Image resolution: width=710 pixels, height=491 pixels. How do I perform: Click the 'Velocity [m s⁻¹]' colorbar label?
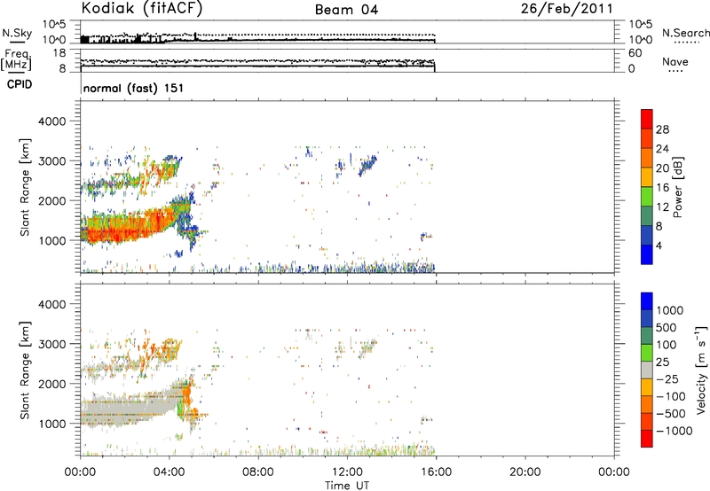tap(701, 370)
